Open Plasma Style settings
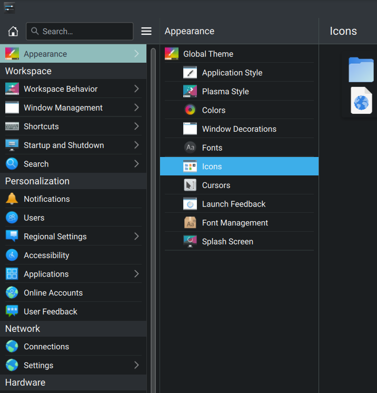377x393 pixels. pyautogui.click(x=239, y=91)
